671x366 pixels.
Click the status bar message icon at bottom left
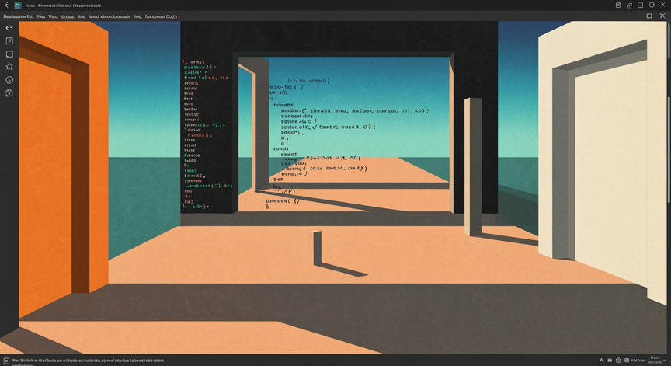(6, 361)
